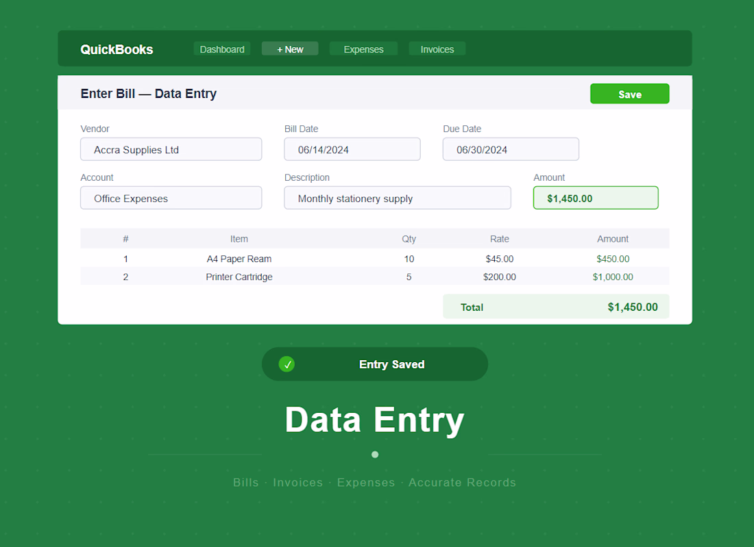
Task: Click the Qty column header
Action: 409,239
